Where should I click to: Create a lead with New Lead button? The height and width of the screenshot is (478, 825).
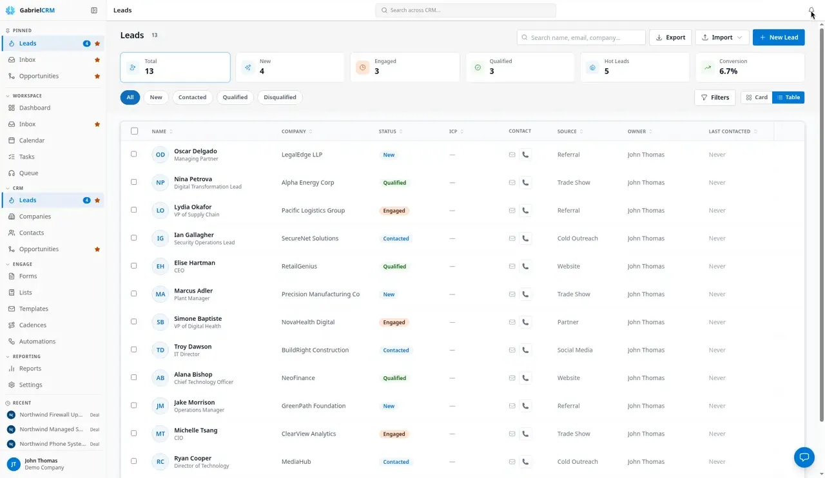pyautogui.click(x=779, y=37)
